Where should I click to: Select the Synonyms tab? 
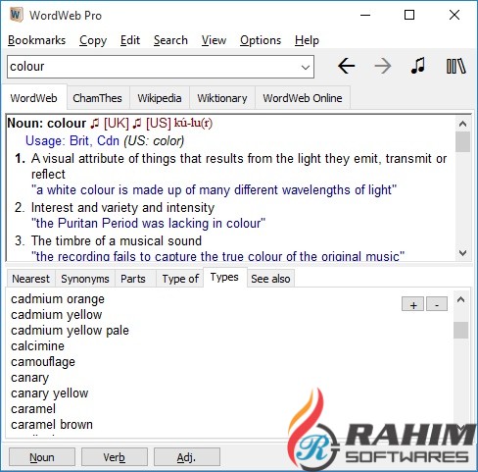(x=85, y=279)
